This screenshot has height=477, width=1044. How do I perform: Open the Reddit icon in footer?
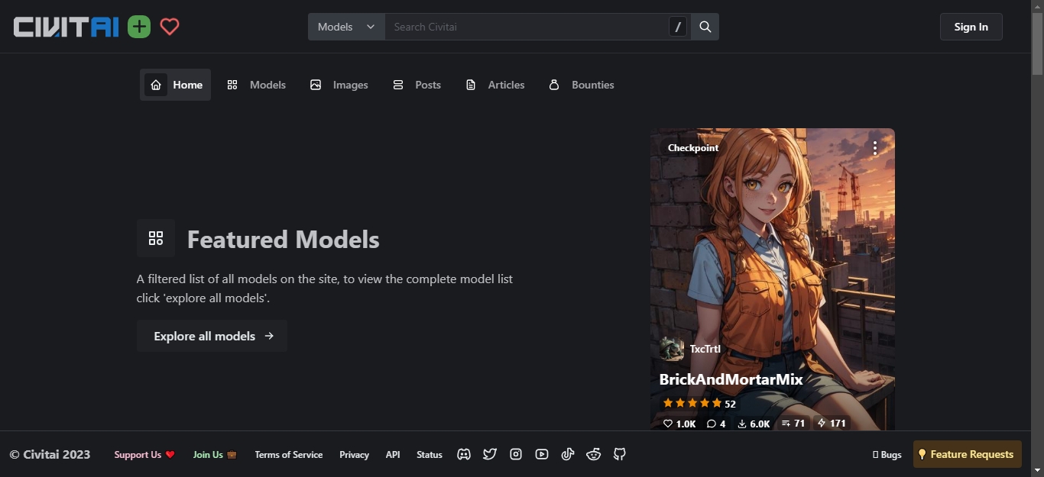594,454
